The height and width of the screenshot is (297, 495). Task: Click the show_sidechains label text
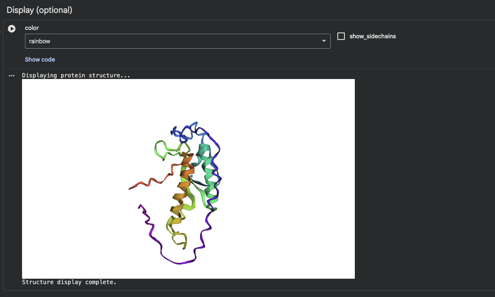[372, 36]
